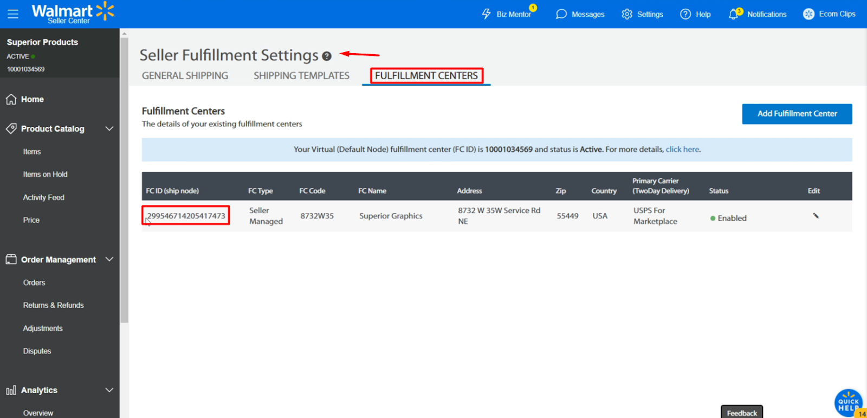Viewport: 867px width, 418px height.
Task: Click Notifications label in header
Action: coord(767,14)
